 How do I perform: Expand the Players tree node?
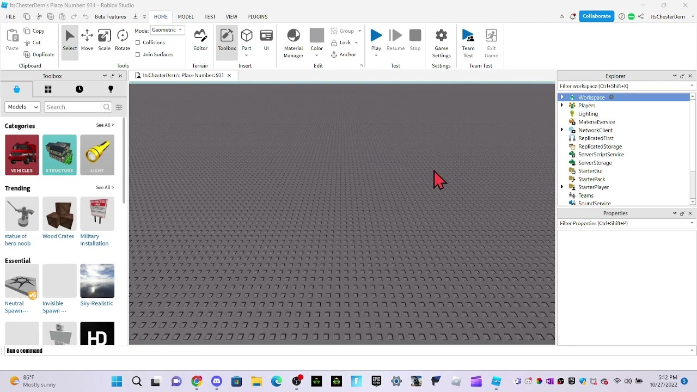pos(562,106)
